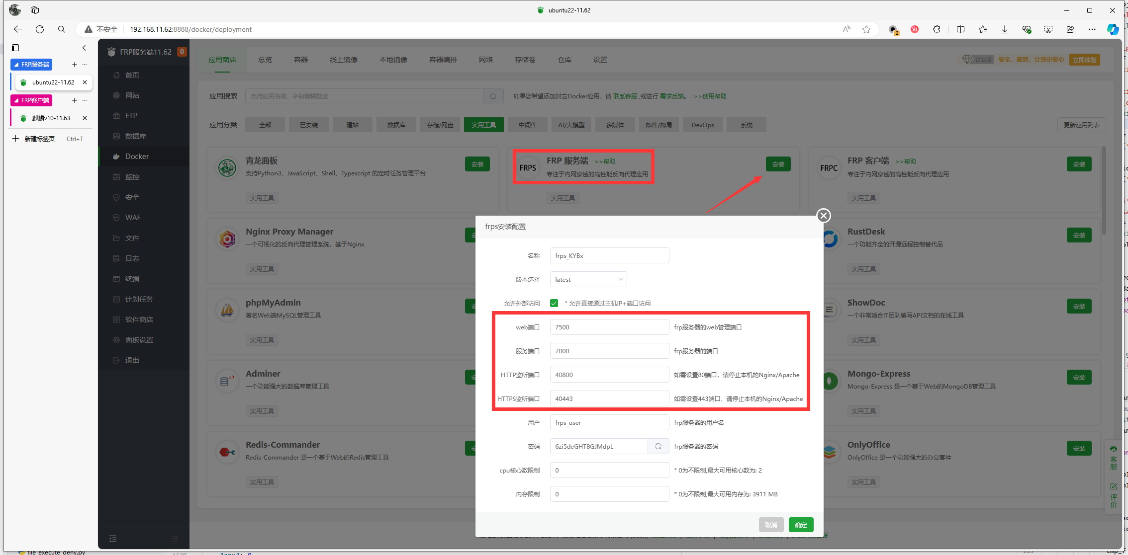Switch to 容器 tab
Screen dimensions: 1128x555
click(x=301, y=60)
